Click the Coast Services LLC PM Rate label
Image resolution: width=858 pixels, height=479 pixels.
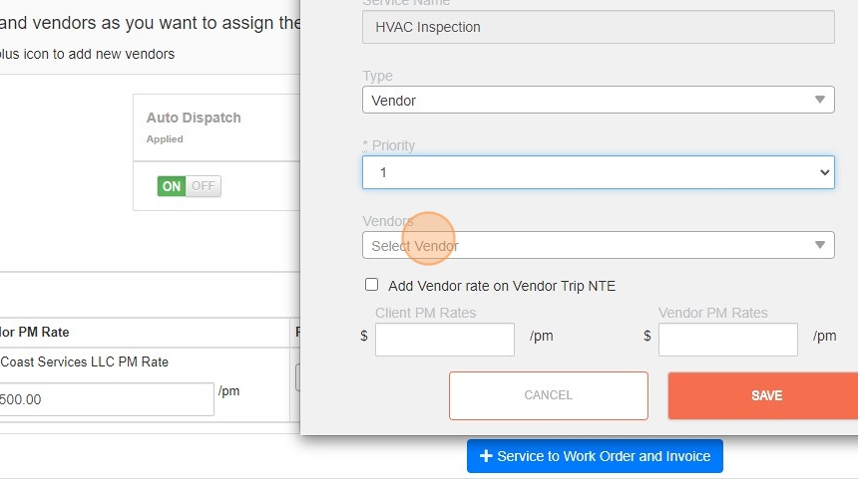(x=85, y=361)
